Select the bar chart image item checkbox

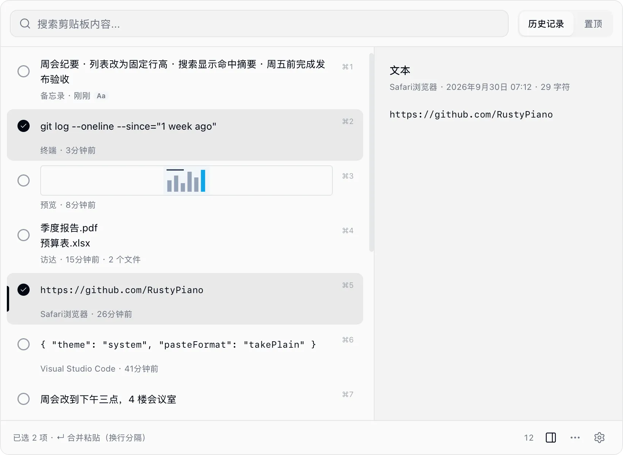[x=24, y=180]
